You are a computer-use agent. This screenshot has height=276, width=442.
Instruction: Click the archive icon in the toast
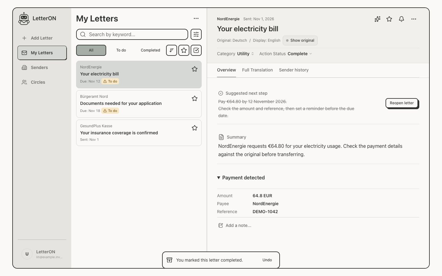(x=169, y=260)
